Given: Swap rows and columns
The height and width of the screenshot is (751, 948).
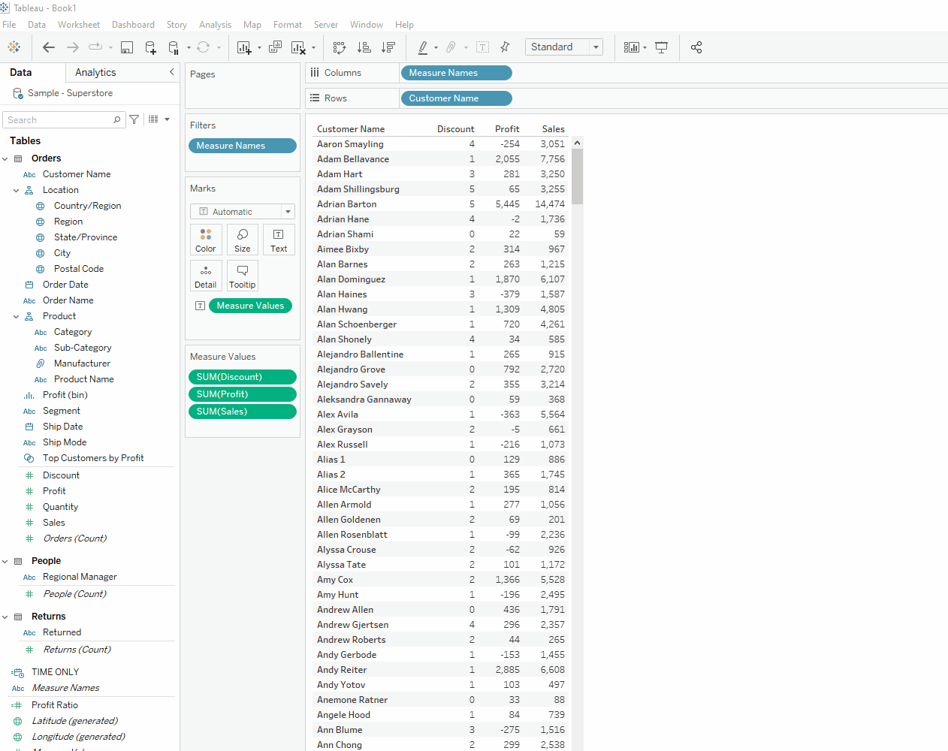Looking at the screenshot, I should [x=340, y=47].
